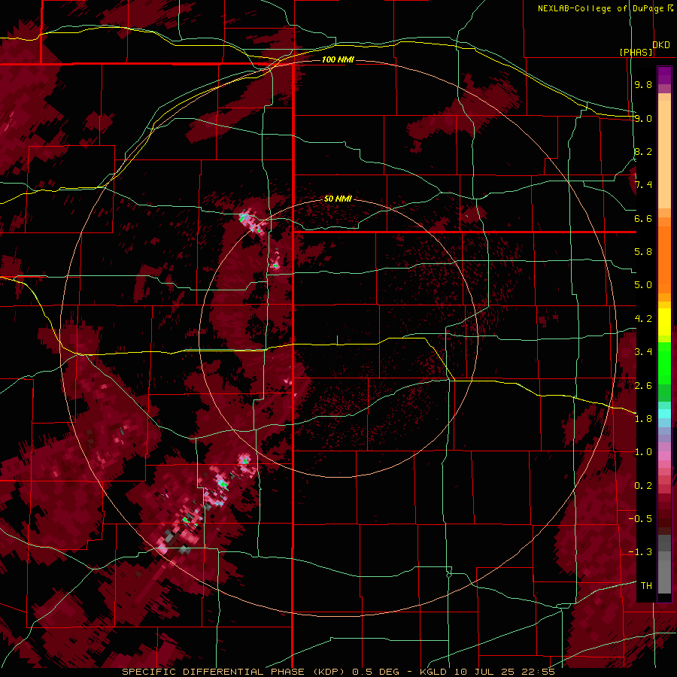Click the 4.2 scale value
Image resolution: width=677 pixels, height=677 pixels.
coord(643,319)
